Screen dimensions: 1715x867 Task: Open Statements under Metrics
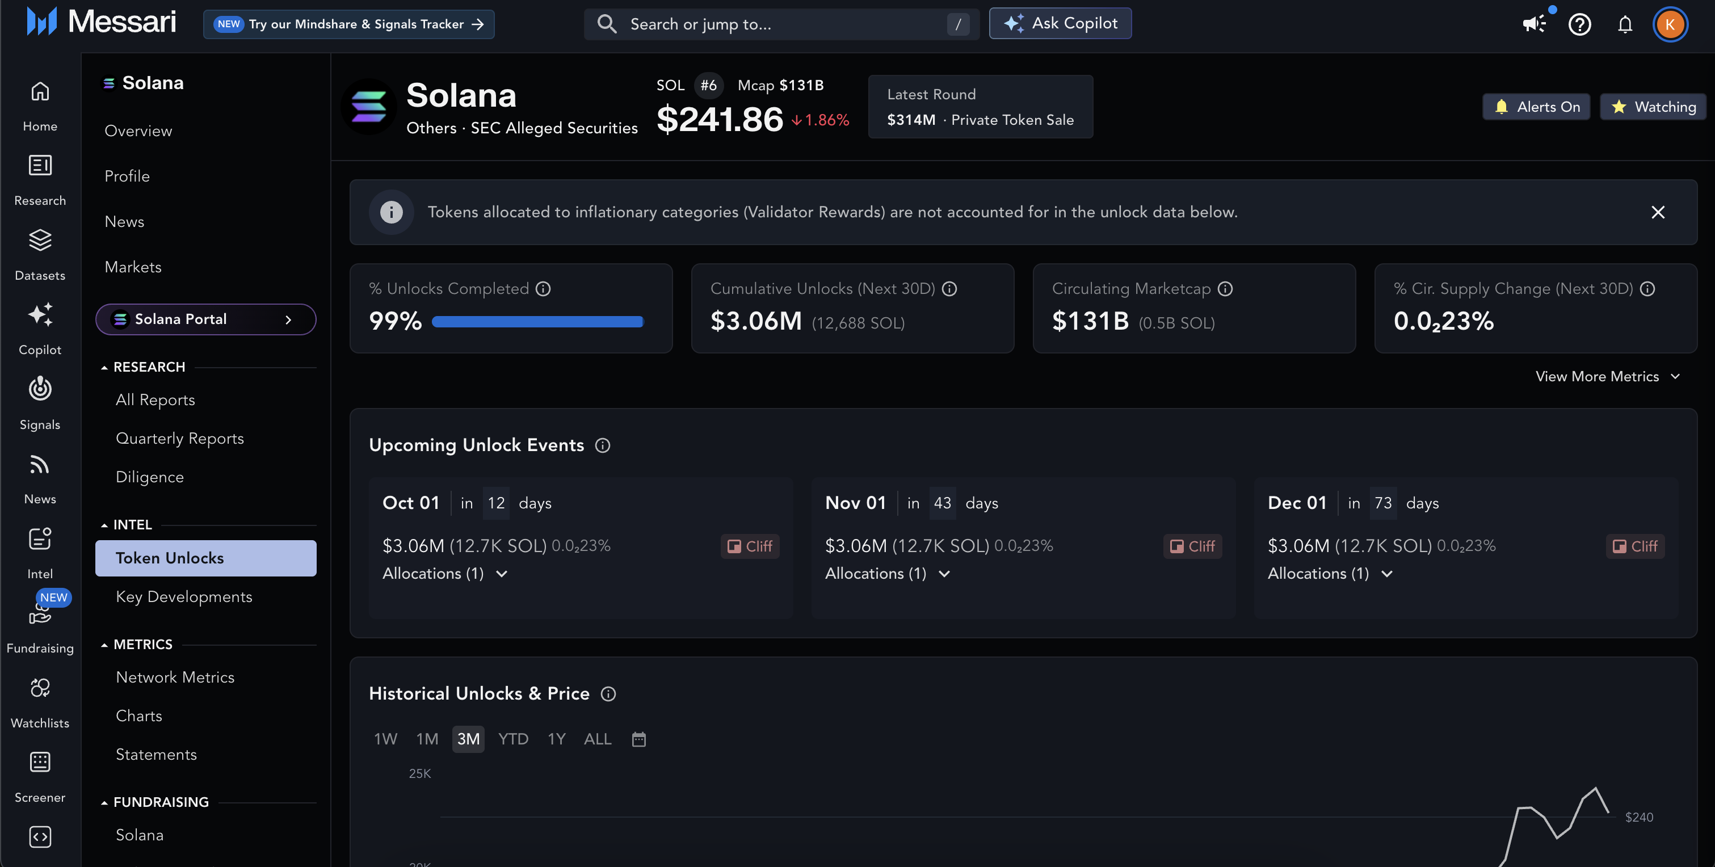tap(157, 755)
